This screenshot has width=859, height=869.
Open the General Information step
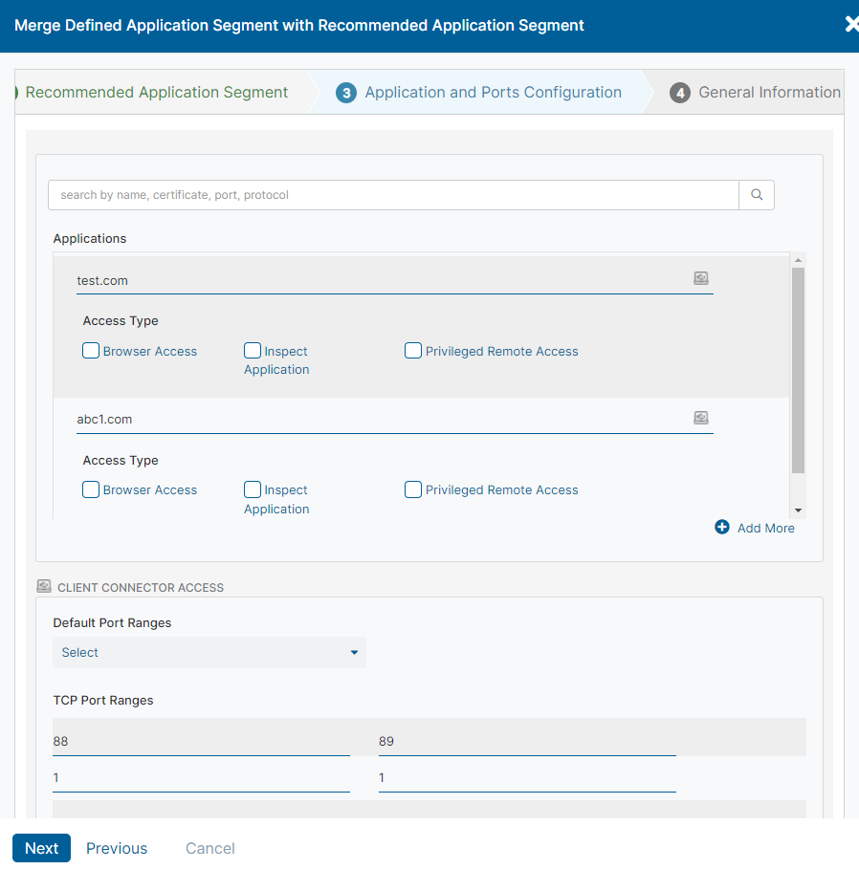769,93
